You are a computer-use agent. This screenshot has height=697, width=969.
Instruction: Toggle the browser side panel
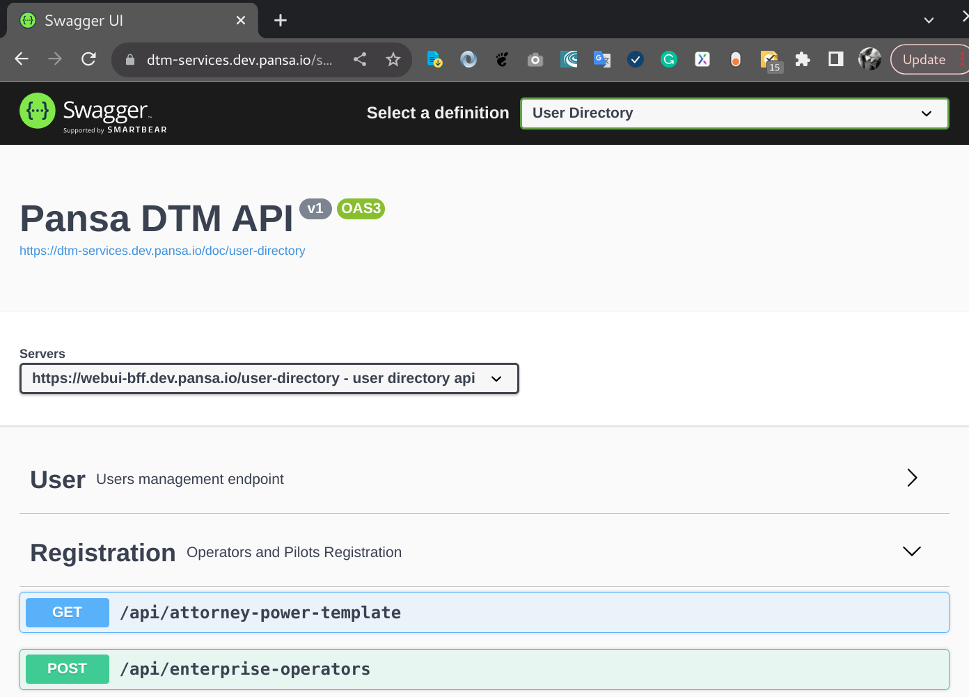coord(836,59)
